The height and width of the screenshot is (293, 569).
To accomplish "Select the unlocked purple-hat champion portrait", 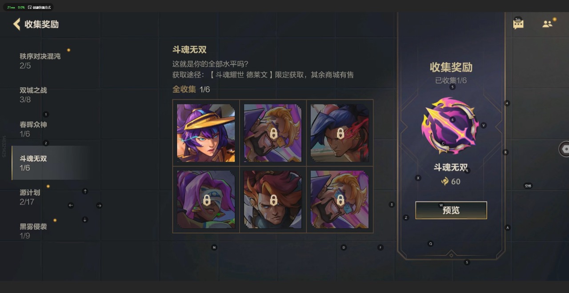I will pos(206,133).
